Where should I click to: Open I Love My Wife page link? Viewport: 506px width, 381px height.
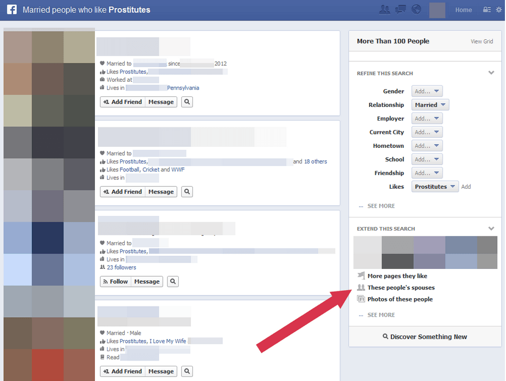click(168, 341)
